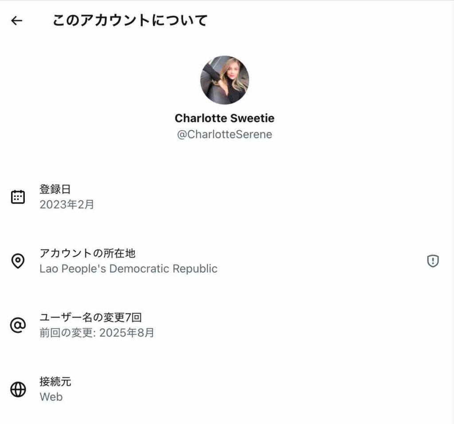Open the shield info icon for account location

click(x=433, y=261)
